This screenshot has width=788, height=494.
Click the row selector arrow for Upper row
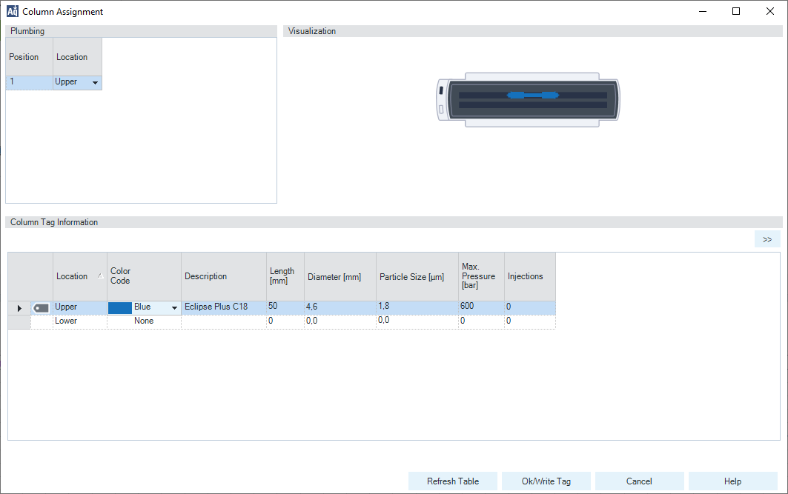pos(19,307)
